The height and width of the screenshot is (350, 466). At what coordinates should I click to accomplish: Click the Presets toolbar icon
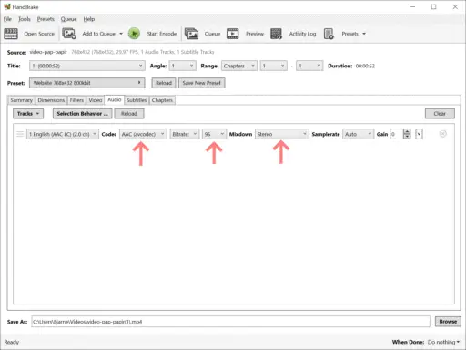(x=329, y=34)
